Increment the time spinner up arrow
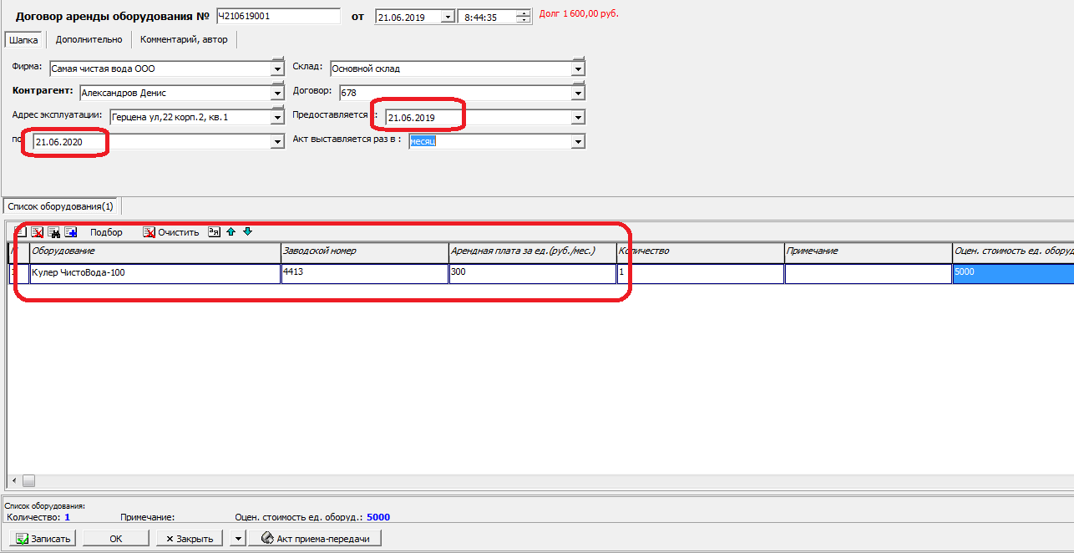 click(523, 13)
